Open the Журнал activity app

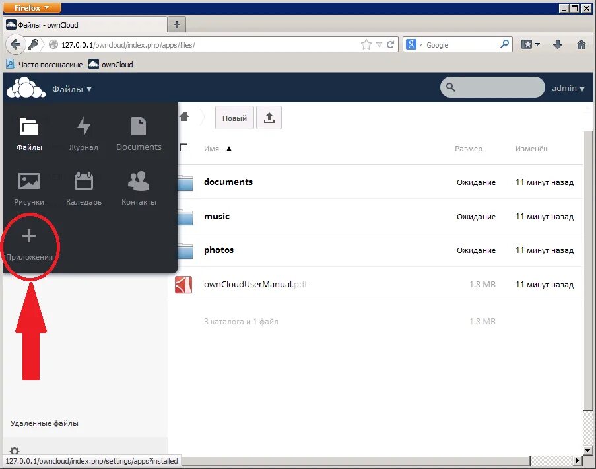[x=84, y=133]
